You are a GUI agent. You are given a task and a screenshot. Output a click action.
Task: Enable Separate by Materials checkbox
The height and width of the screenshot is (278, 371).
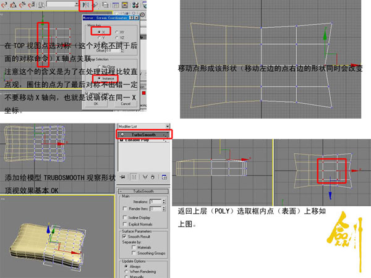134,247
